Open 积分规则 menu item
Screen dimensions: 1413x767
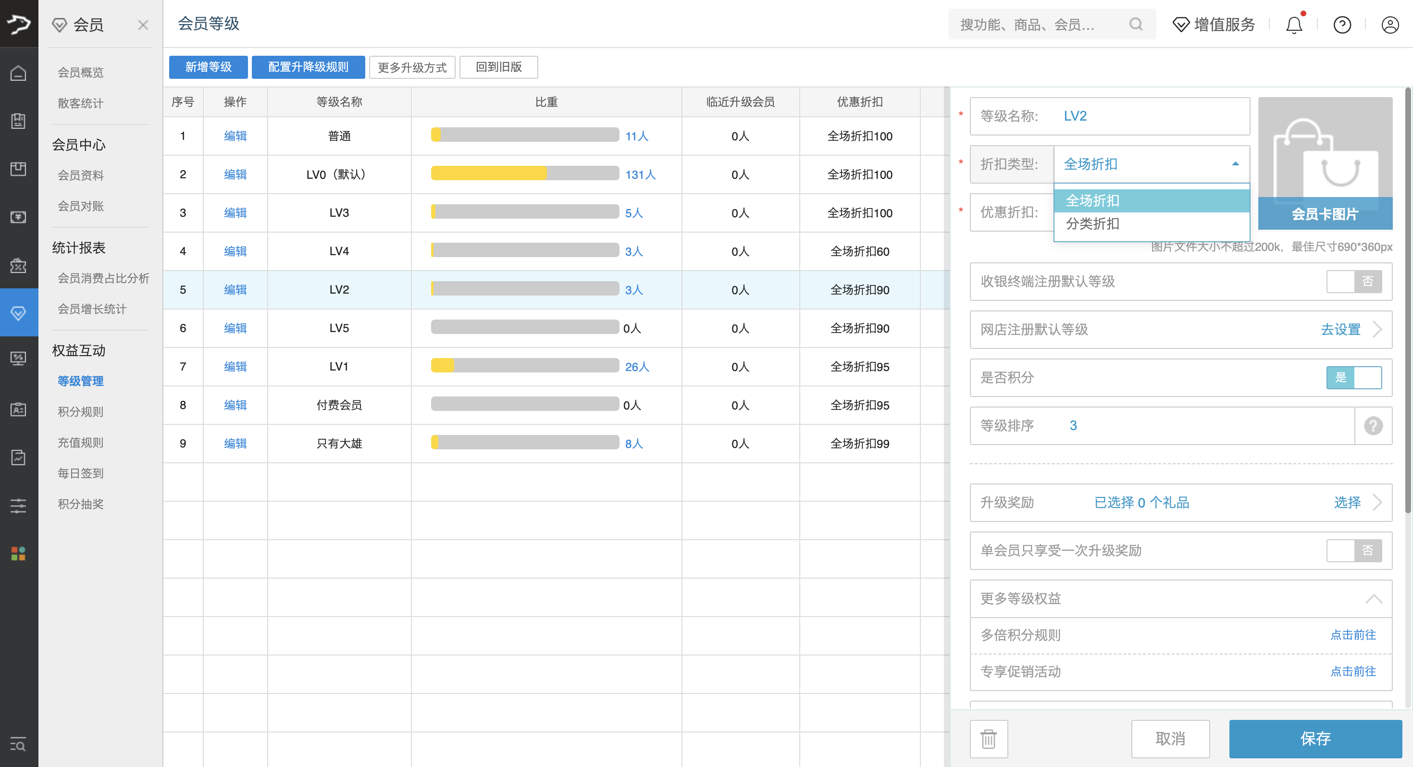pyautogui.click(x=81, y=412)
